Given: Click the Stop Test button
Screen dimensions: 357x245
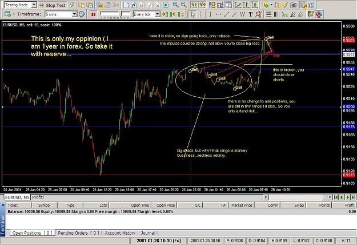Looking at the screenshot, I should [53, 5].
